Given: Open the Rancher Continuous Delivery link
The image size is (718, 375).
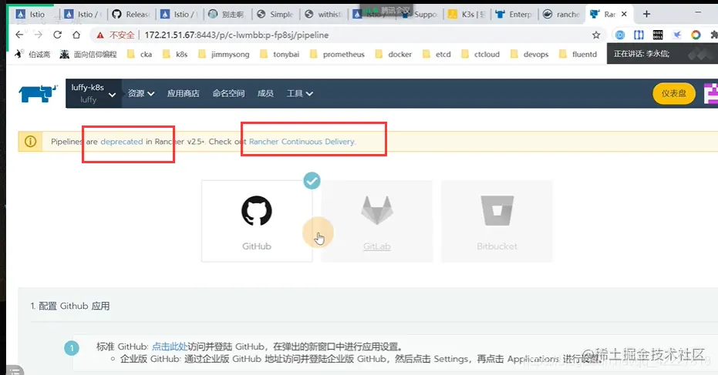Looking at the screenshot, I should coord(302,142).
